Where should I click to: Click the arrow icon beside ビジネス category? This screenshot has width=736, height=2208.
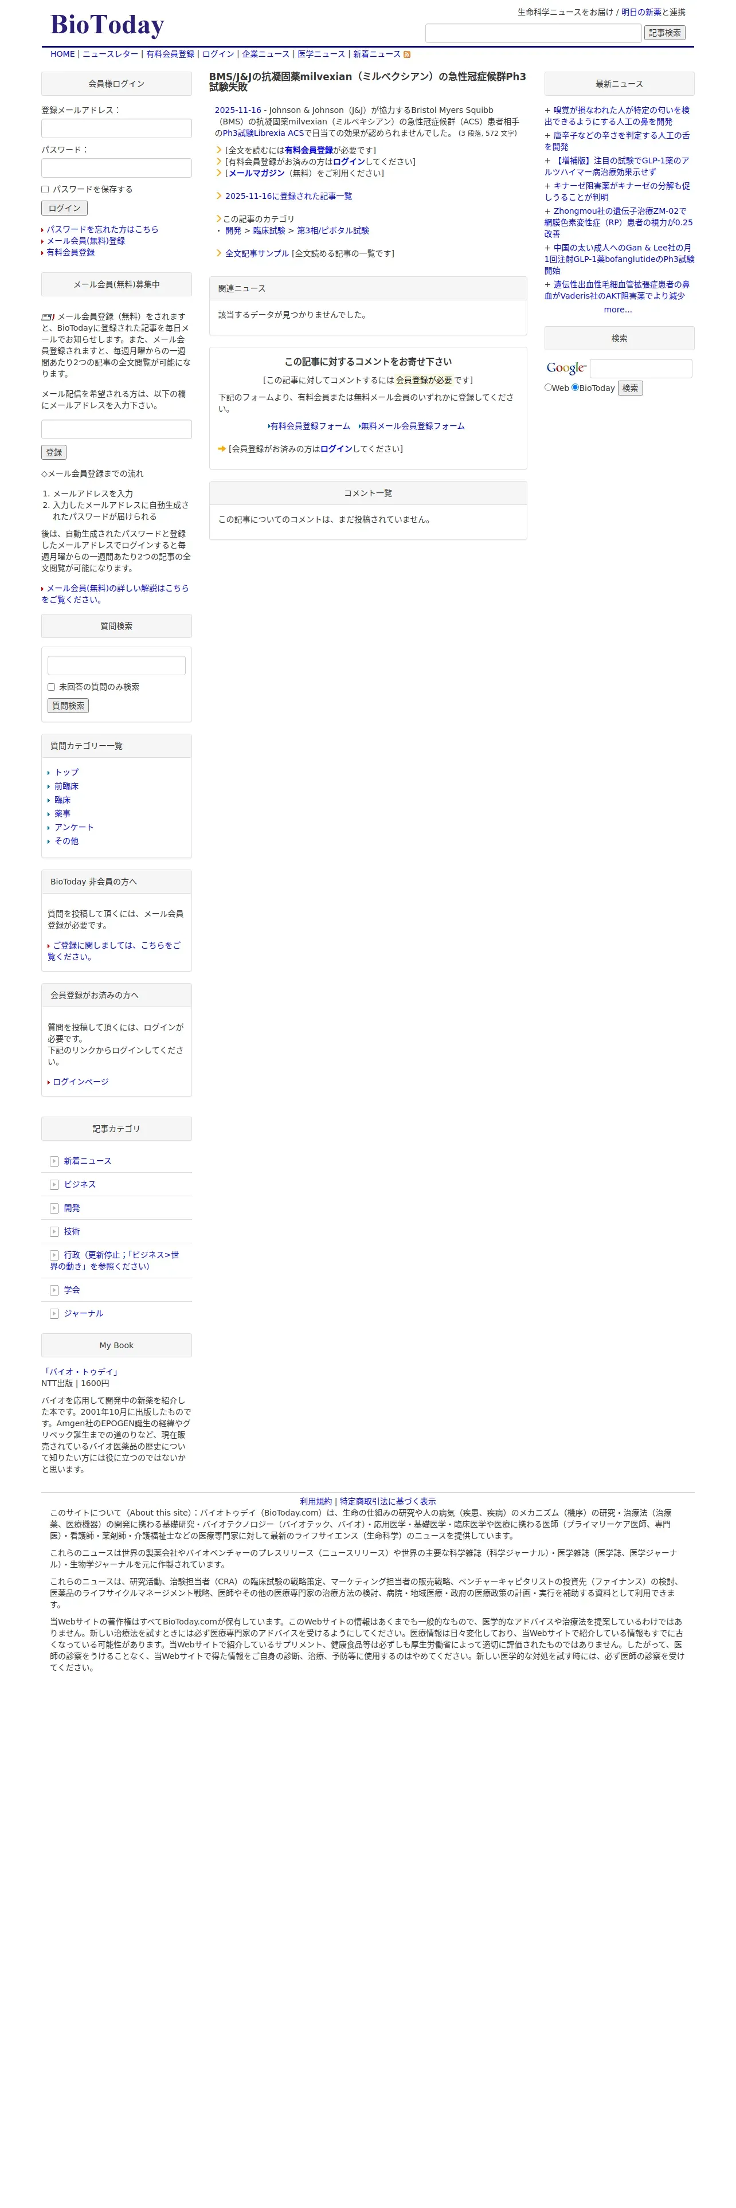54,1185
